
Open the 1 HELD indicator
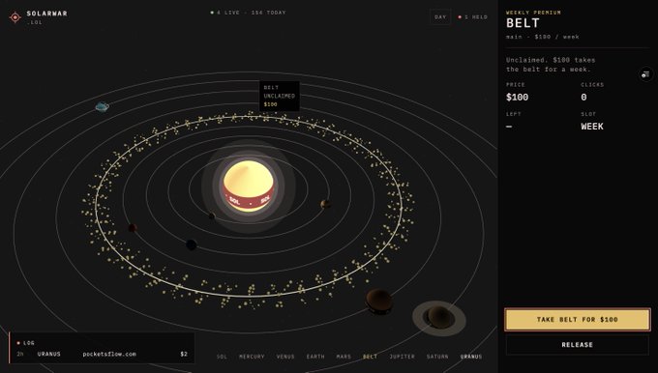(x=472, y=17)
